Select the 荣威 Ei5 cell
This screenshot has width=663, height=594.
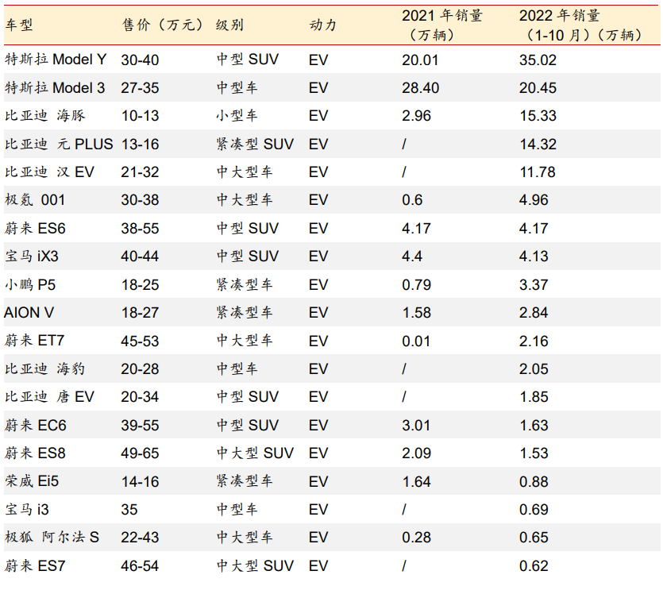(32, 481)
